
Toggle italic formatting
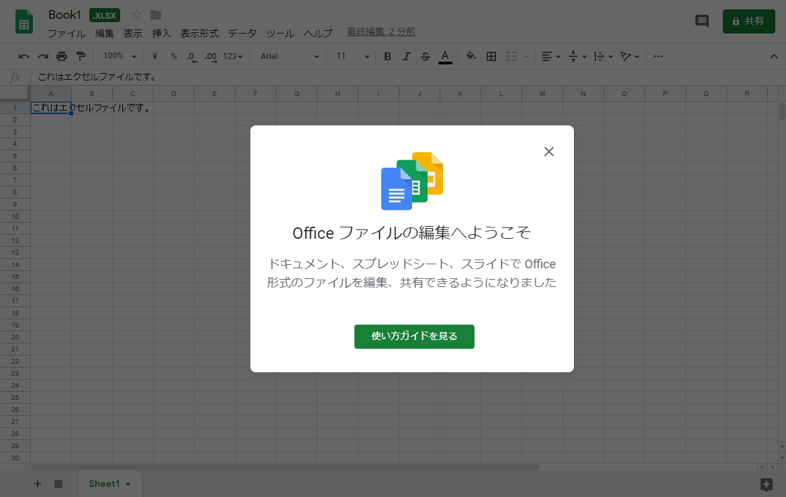[407, 56]
